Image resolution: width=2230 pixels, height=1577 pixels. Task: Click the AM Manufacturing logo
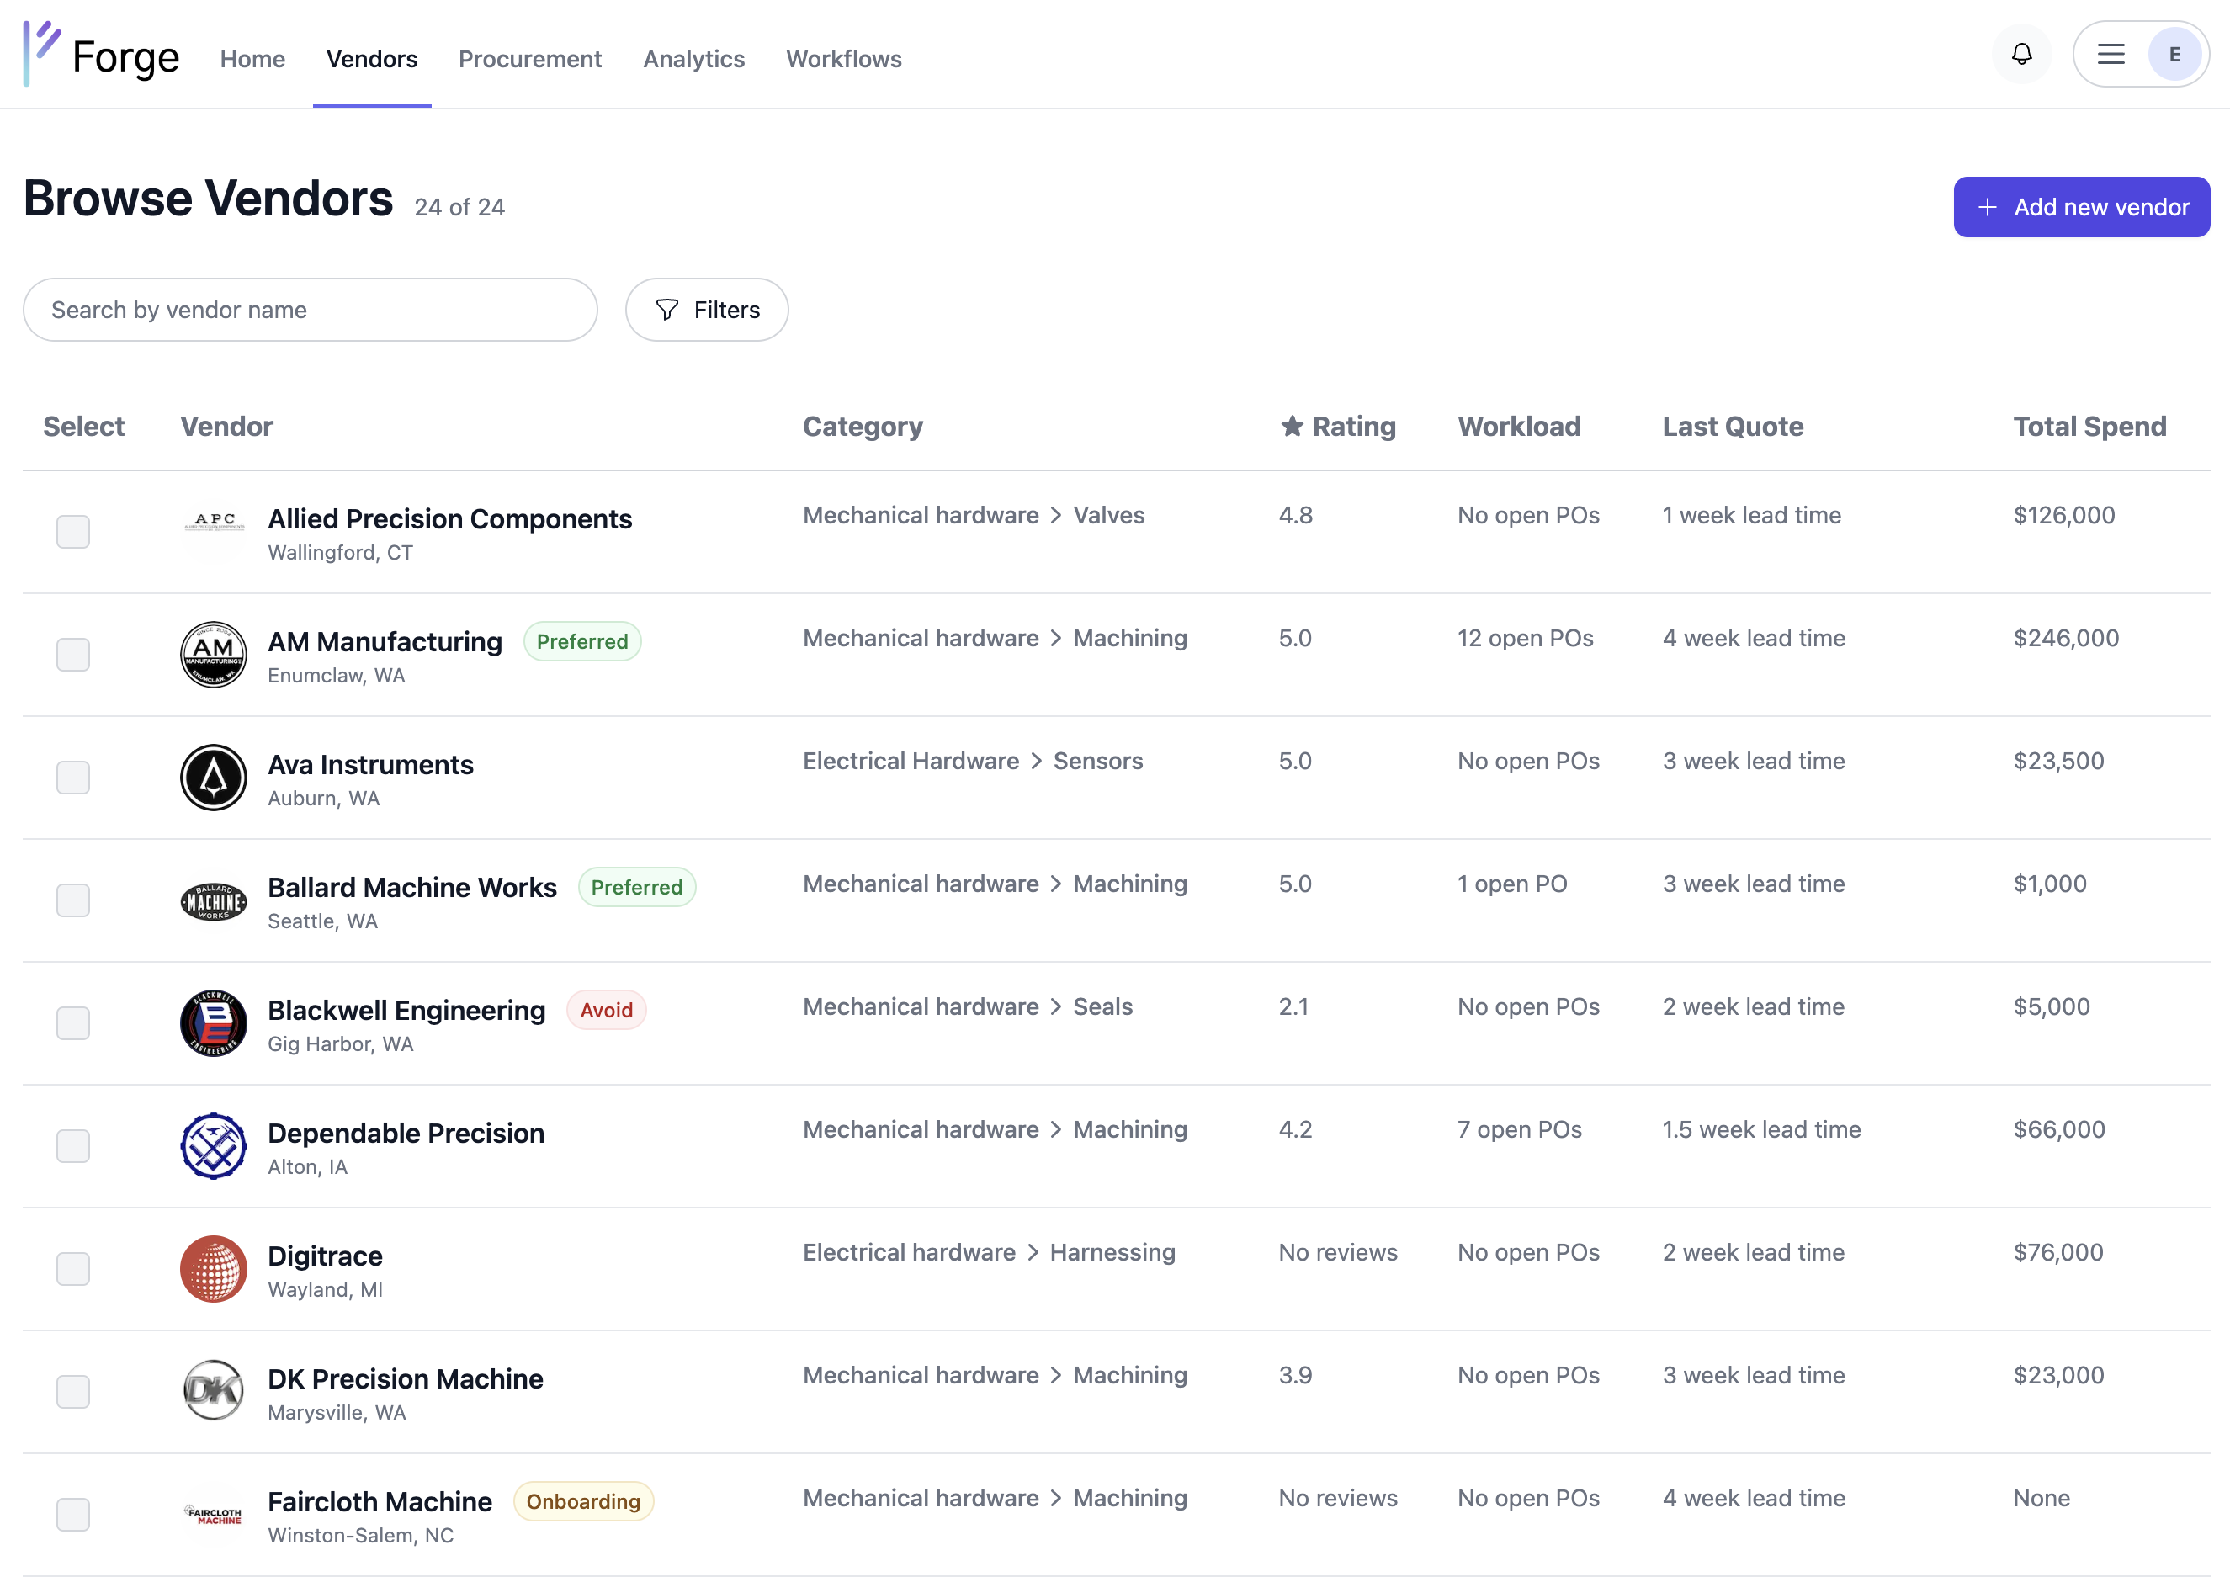[x=214, y=655]
